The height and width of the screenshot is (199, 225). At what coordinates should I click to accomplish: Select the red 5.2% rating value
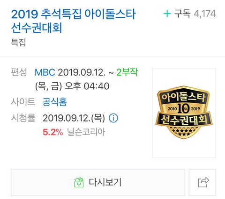(x=53, y=132)
